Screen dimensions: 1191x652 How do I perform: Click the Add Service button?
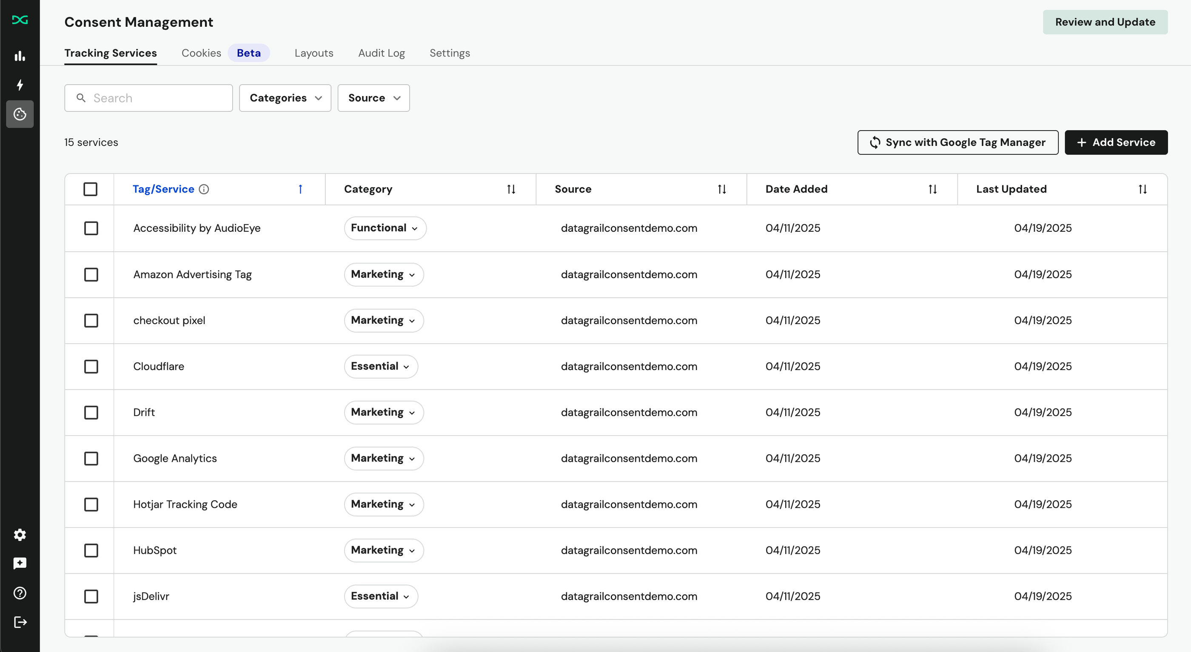(1116, 142)
